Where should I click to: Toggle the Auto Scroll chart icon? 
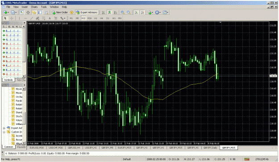[136, 12]
